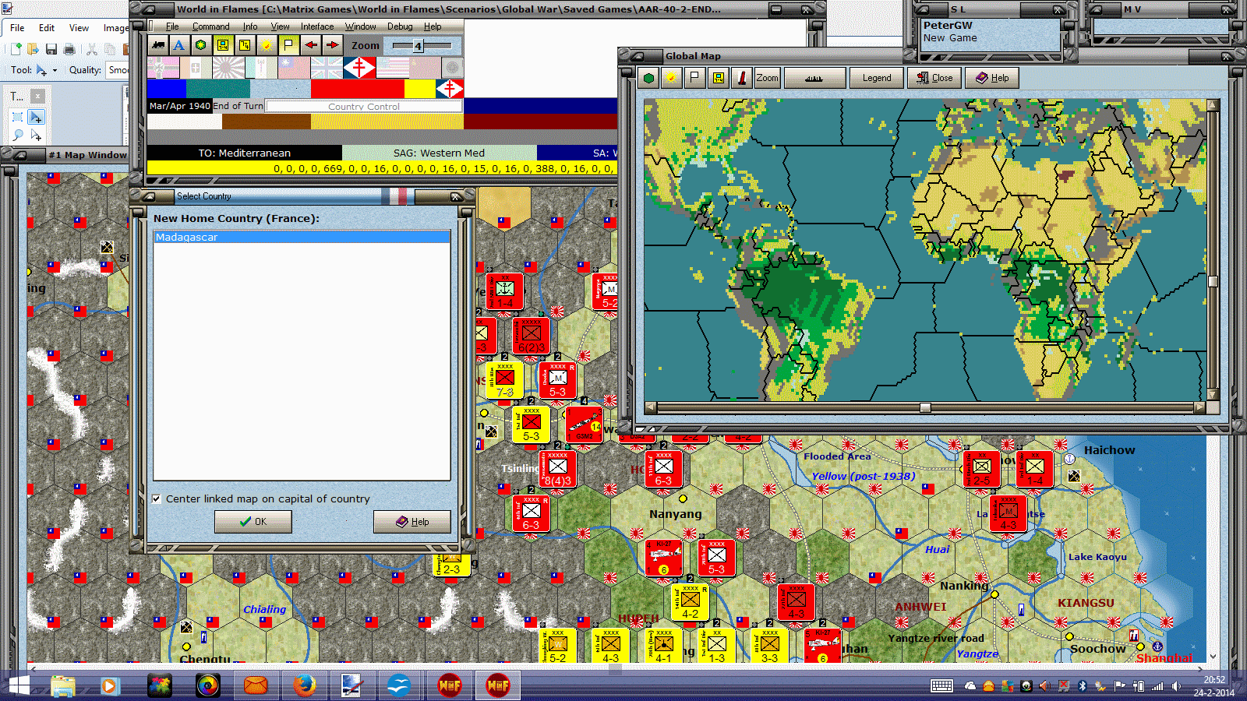Click Help in Select Country dialog
Viewport: 1247px width, 701px height.
pyautogui.click(x=412, y=522)
